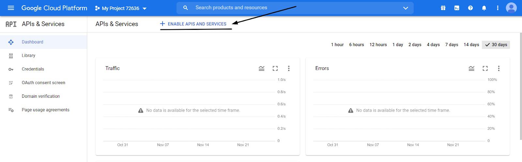
Task: Activate Cloud Shell terminal icon
Action: (457, 8)
